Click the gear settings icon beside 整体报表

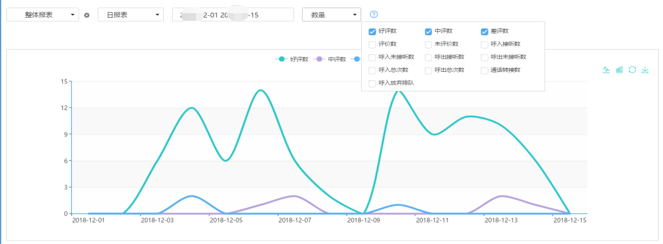(x=87, y=15)
